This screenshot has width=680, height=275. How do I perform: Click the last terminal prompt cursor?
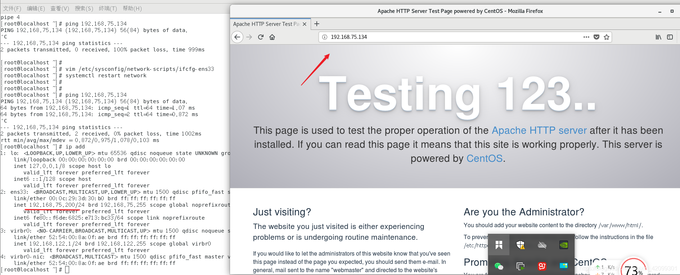coord(67,270)
